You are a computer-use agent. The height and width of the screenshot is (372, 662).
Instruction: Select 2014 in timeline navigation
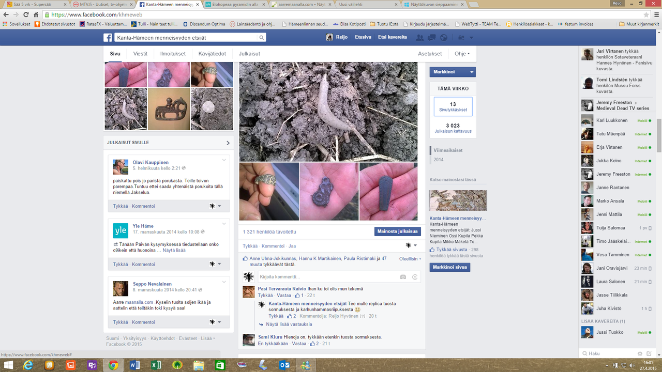click(x=439, y=160)
